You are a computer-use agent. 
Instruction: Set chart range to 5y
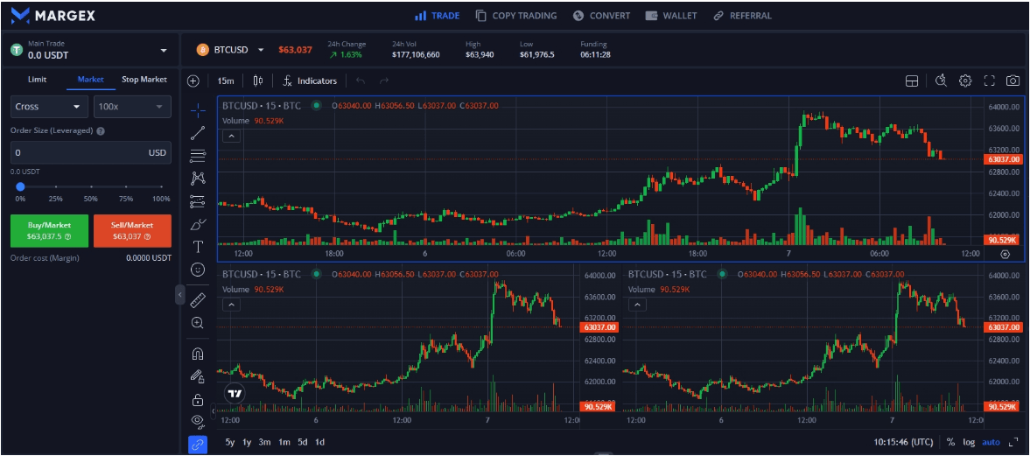[230, 442]
